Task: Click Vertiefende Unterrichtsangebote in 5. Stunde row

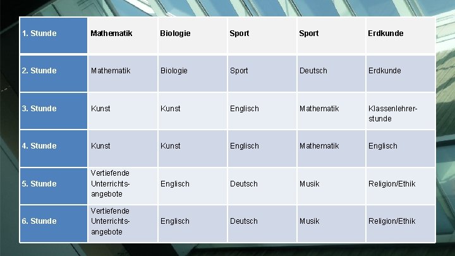Action: 110,183
